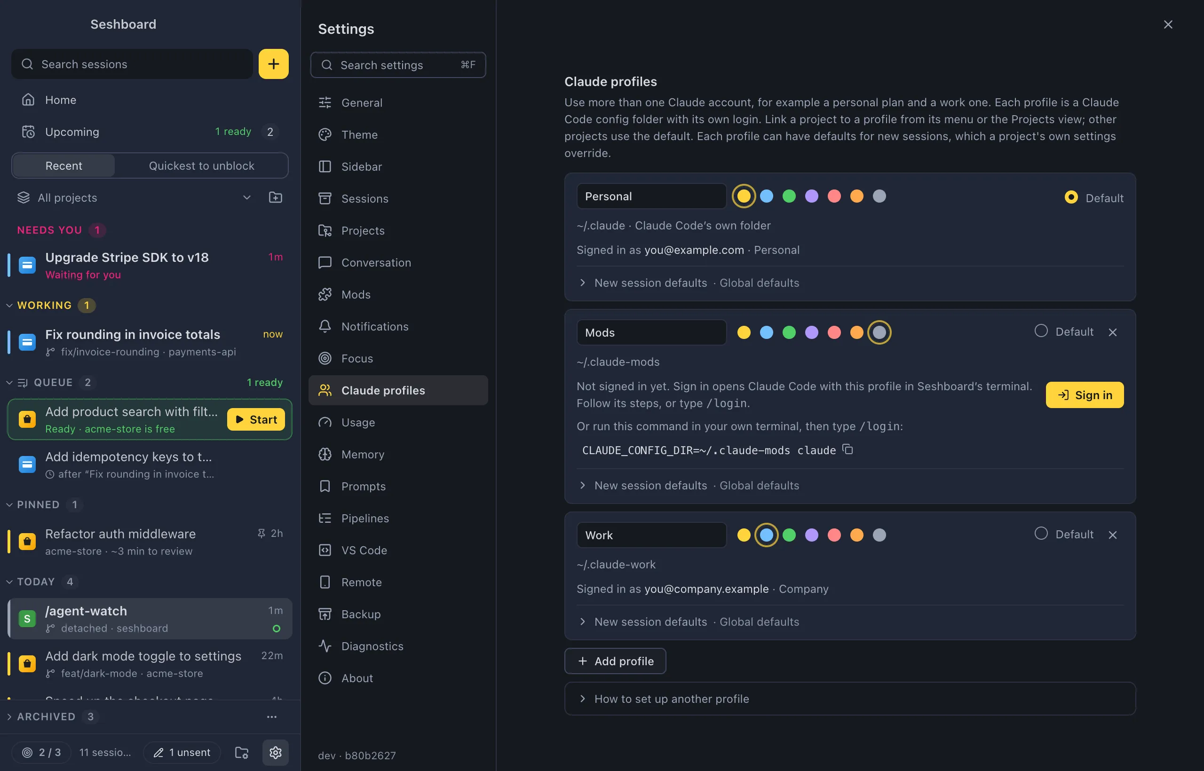The height and width of the screenshot is (771, 1204).
Task: Start the Add product search session
Action: tap(256, 419)
